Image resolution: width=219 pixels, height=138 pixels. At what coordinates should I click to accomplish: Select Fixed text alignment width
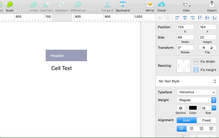click(x=206, y=120)
